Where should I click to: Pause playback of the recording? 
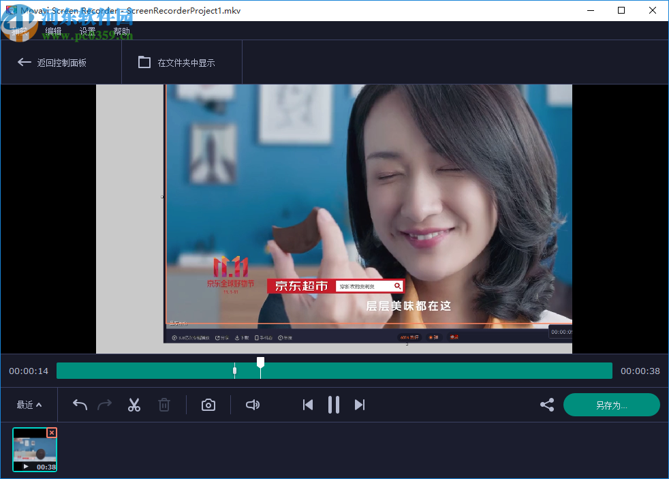click(333, 404)
